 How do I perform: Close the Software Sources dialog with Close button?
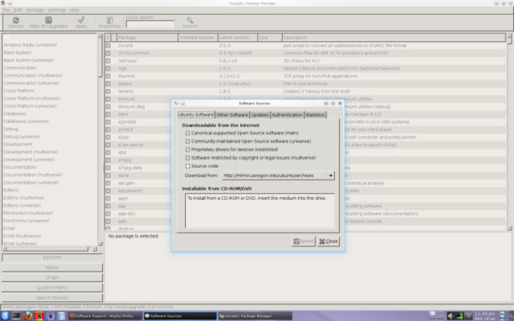[x=329, y=241]
